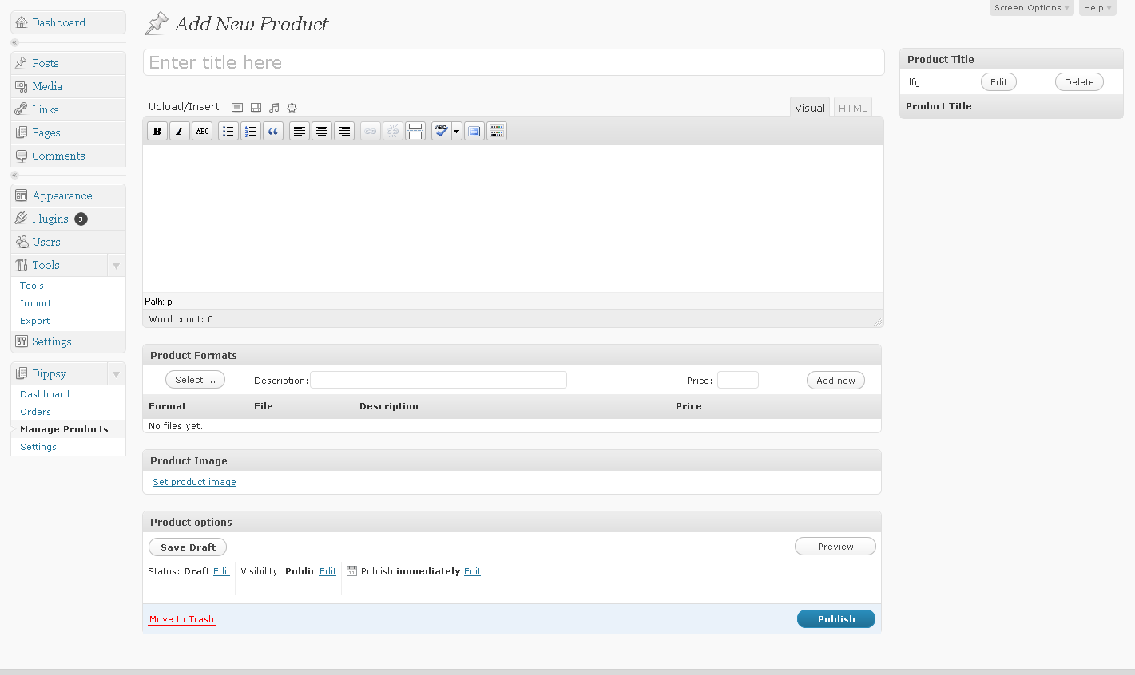The image size is (1135, 675).
Task: Click the Delete button for dfg
Action: click(x=1079, y=82)
